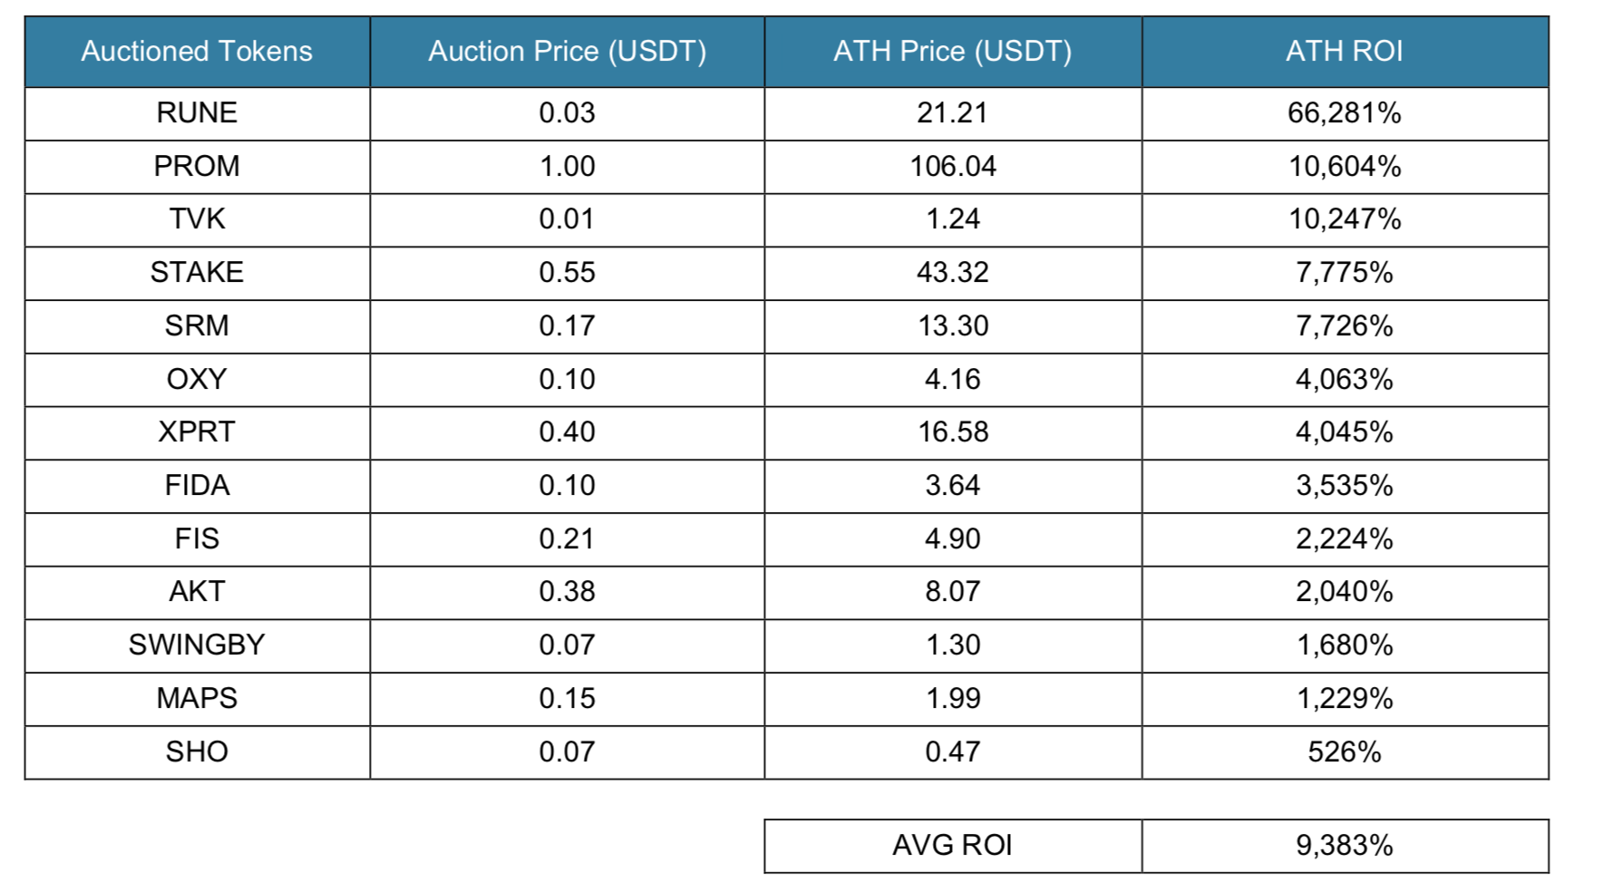
Task: Select the OXY token cell
Action: point(197,380)
